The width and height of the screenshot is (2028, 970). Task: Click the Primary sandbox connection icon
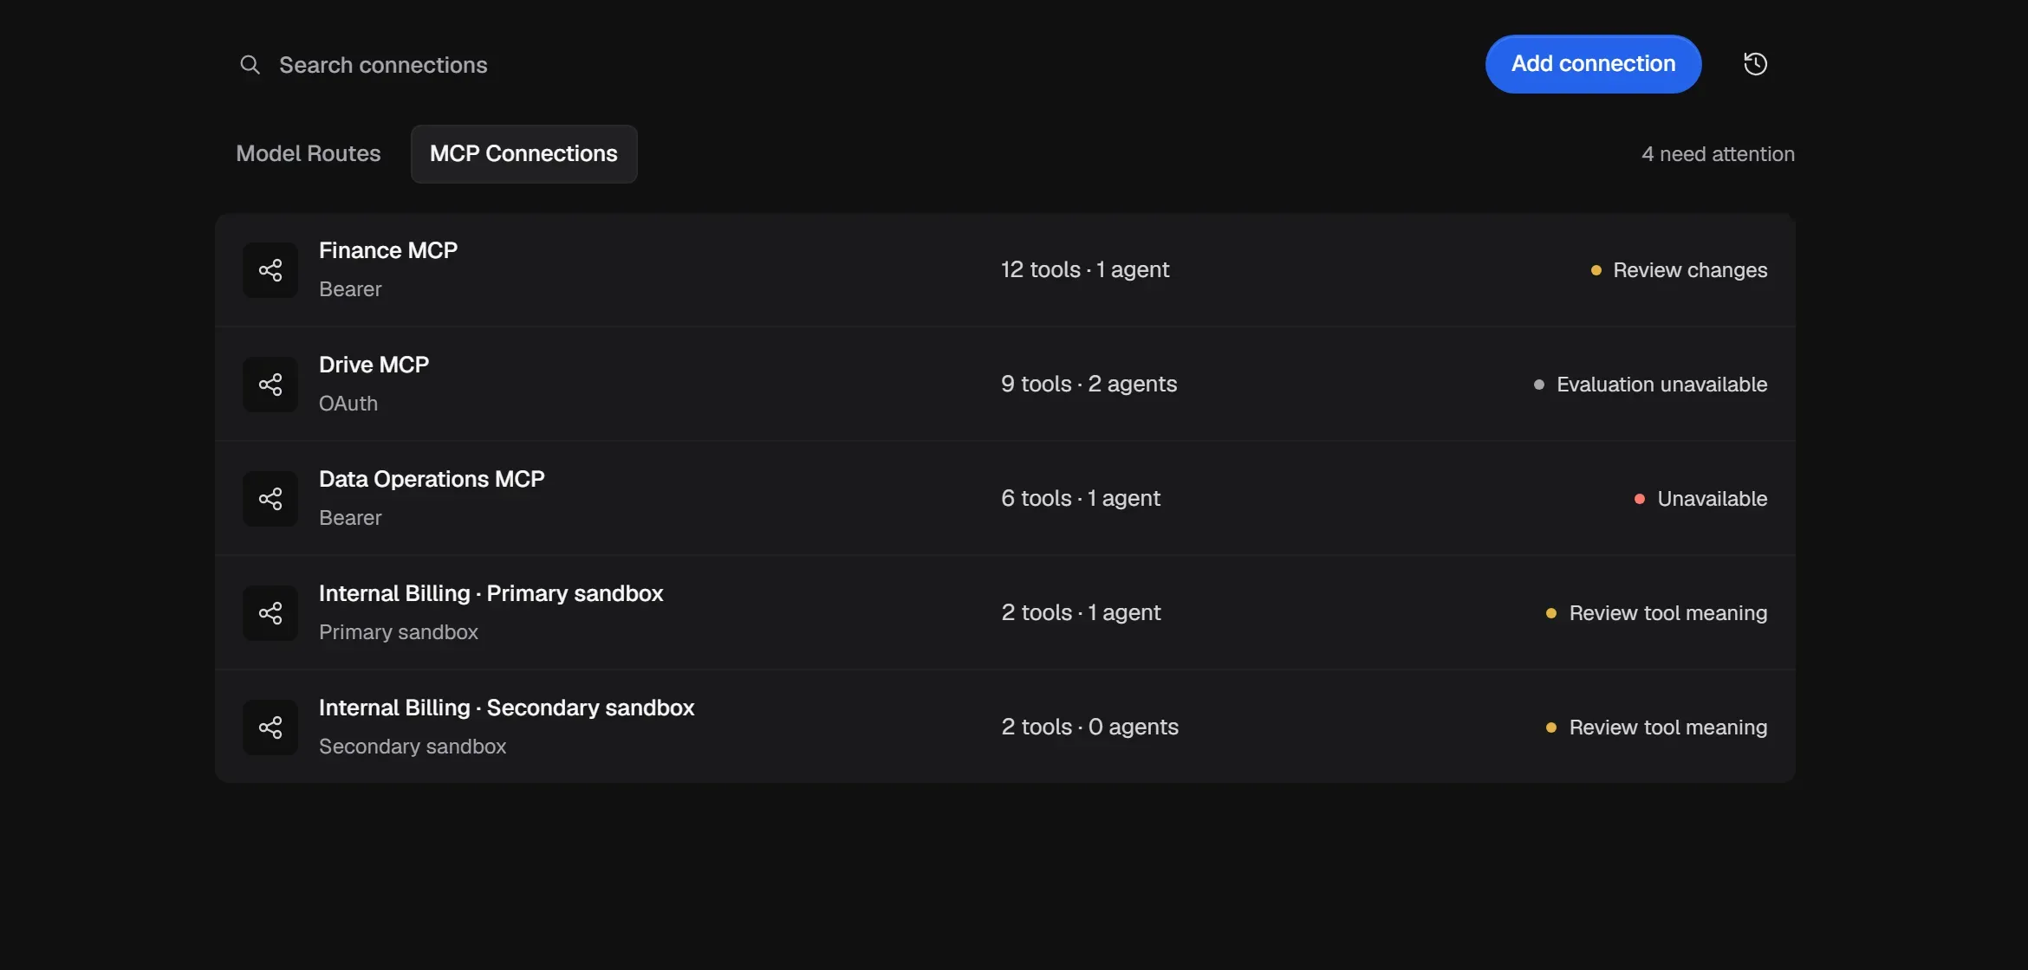[270, 613]
